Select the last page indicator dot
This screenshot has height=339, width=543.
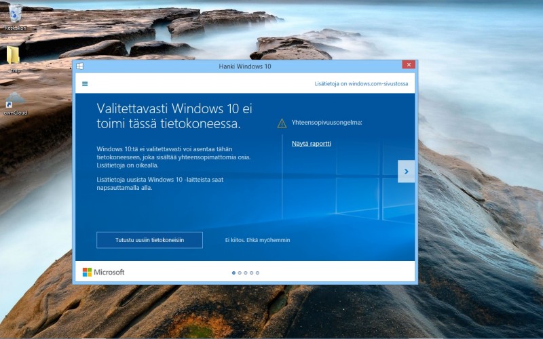[258, 273]
